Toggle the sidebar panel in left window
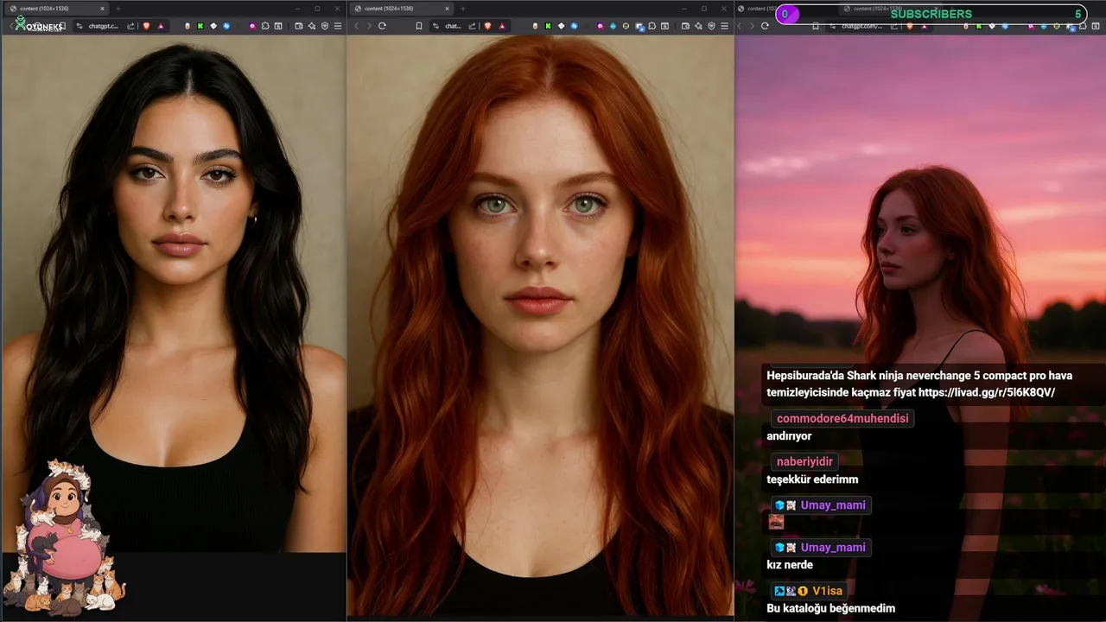 pos(278,26)
